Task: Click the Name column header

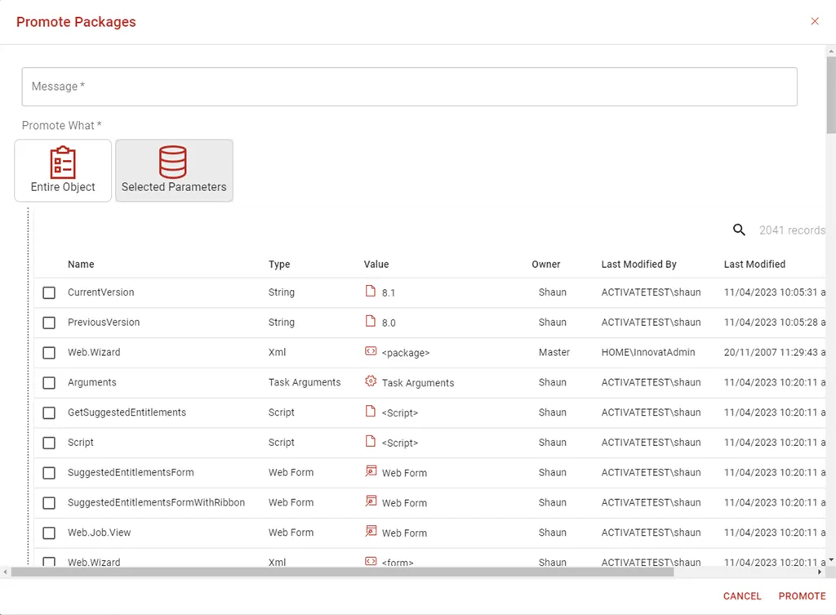Action: tap(81, 264)
